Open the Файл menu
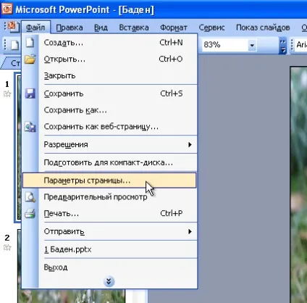 [35, 28]
